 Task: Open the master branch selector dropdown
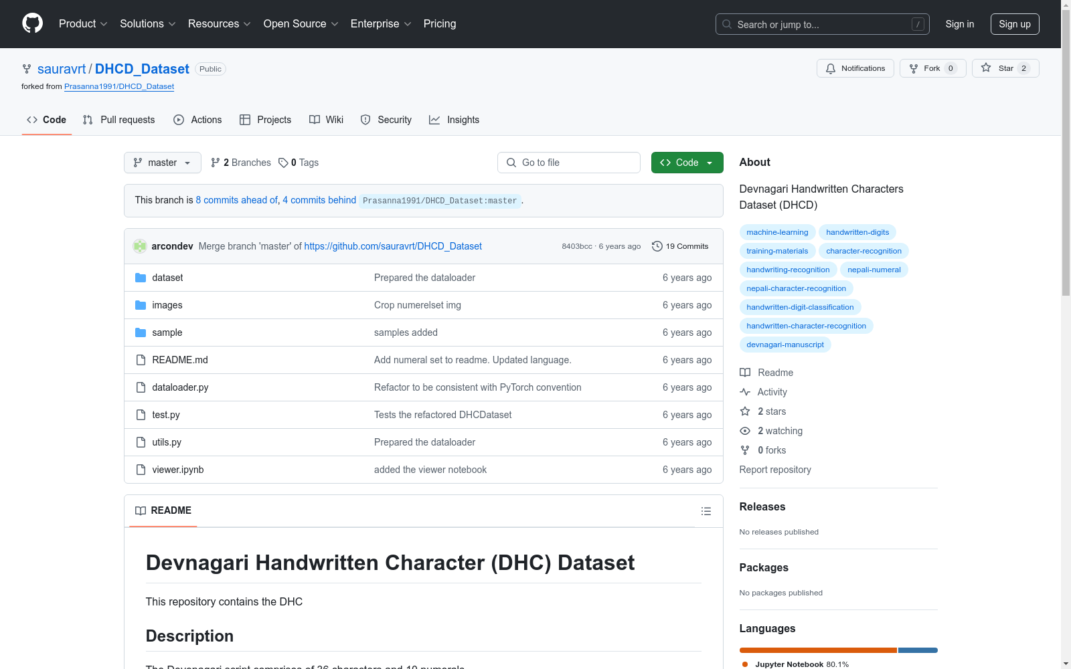163,163
